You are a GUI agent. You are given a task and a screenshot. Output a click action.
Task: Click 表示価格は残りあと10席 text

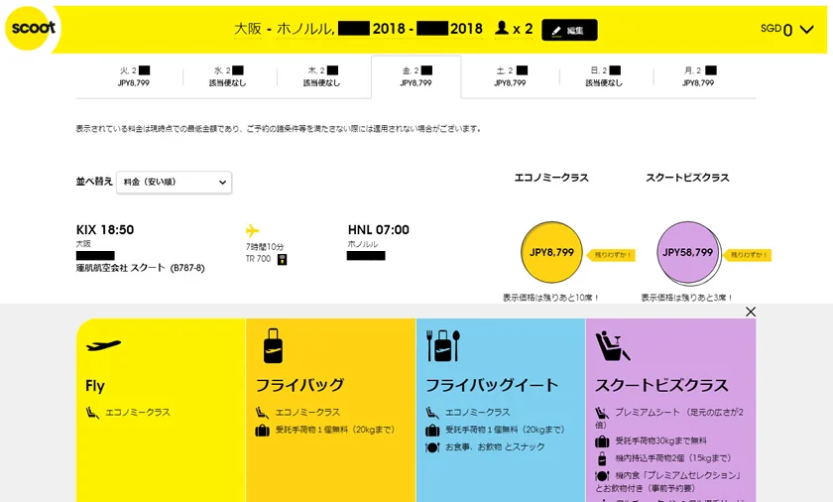[551, 298]
